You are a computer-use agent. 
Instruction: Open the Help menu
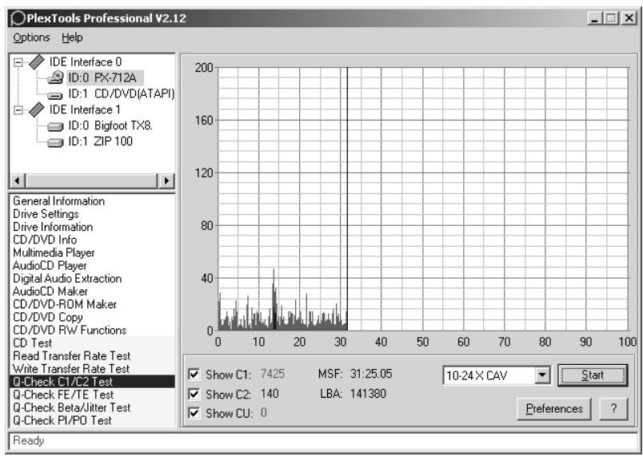coord(72,38)
